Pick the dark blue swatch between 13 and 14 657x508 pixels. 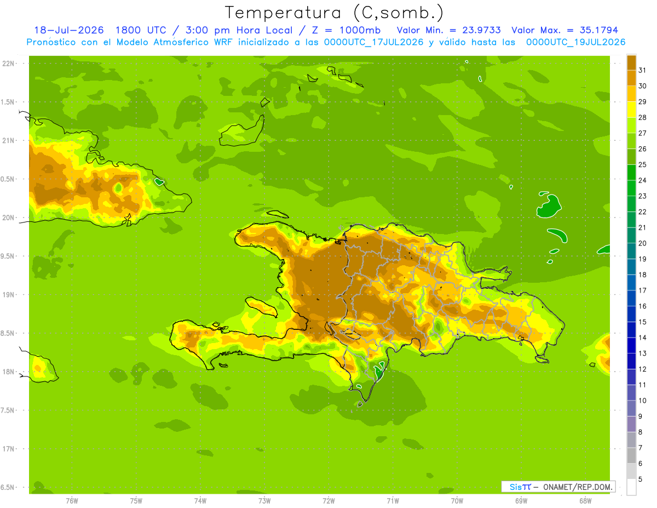pyautogui.click(x=631, y=346)
